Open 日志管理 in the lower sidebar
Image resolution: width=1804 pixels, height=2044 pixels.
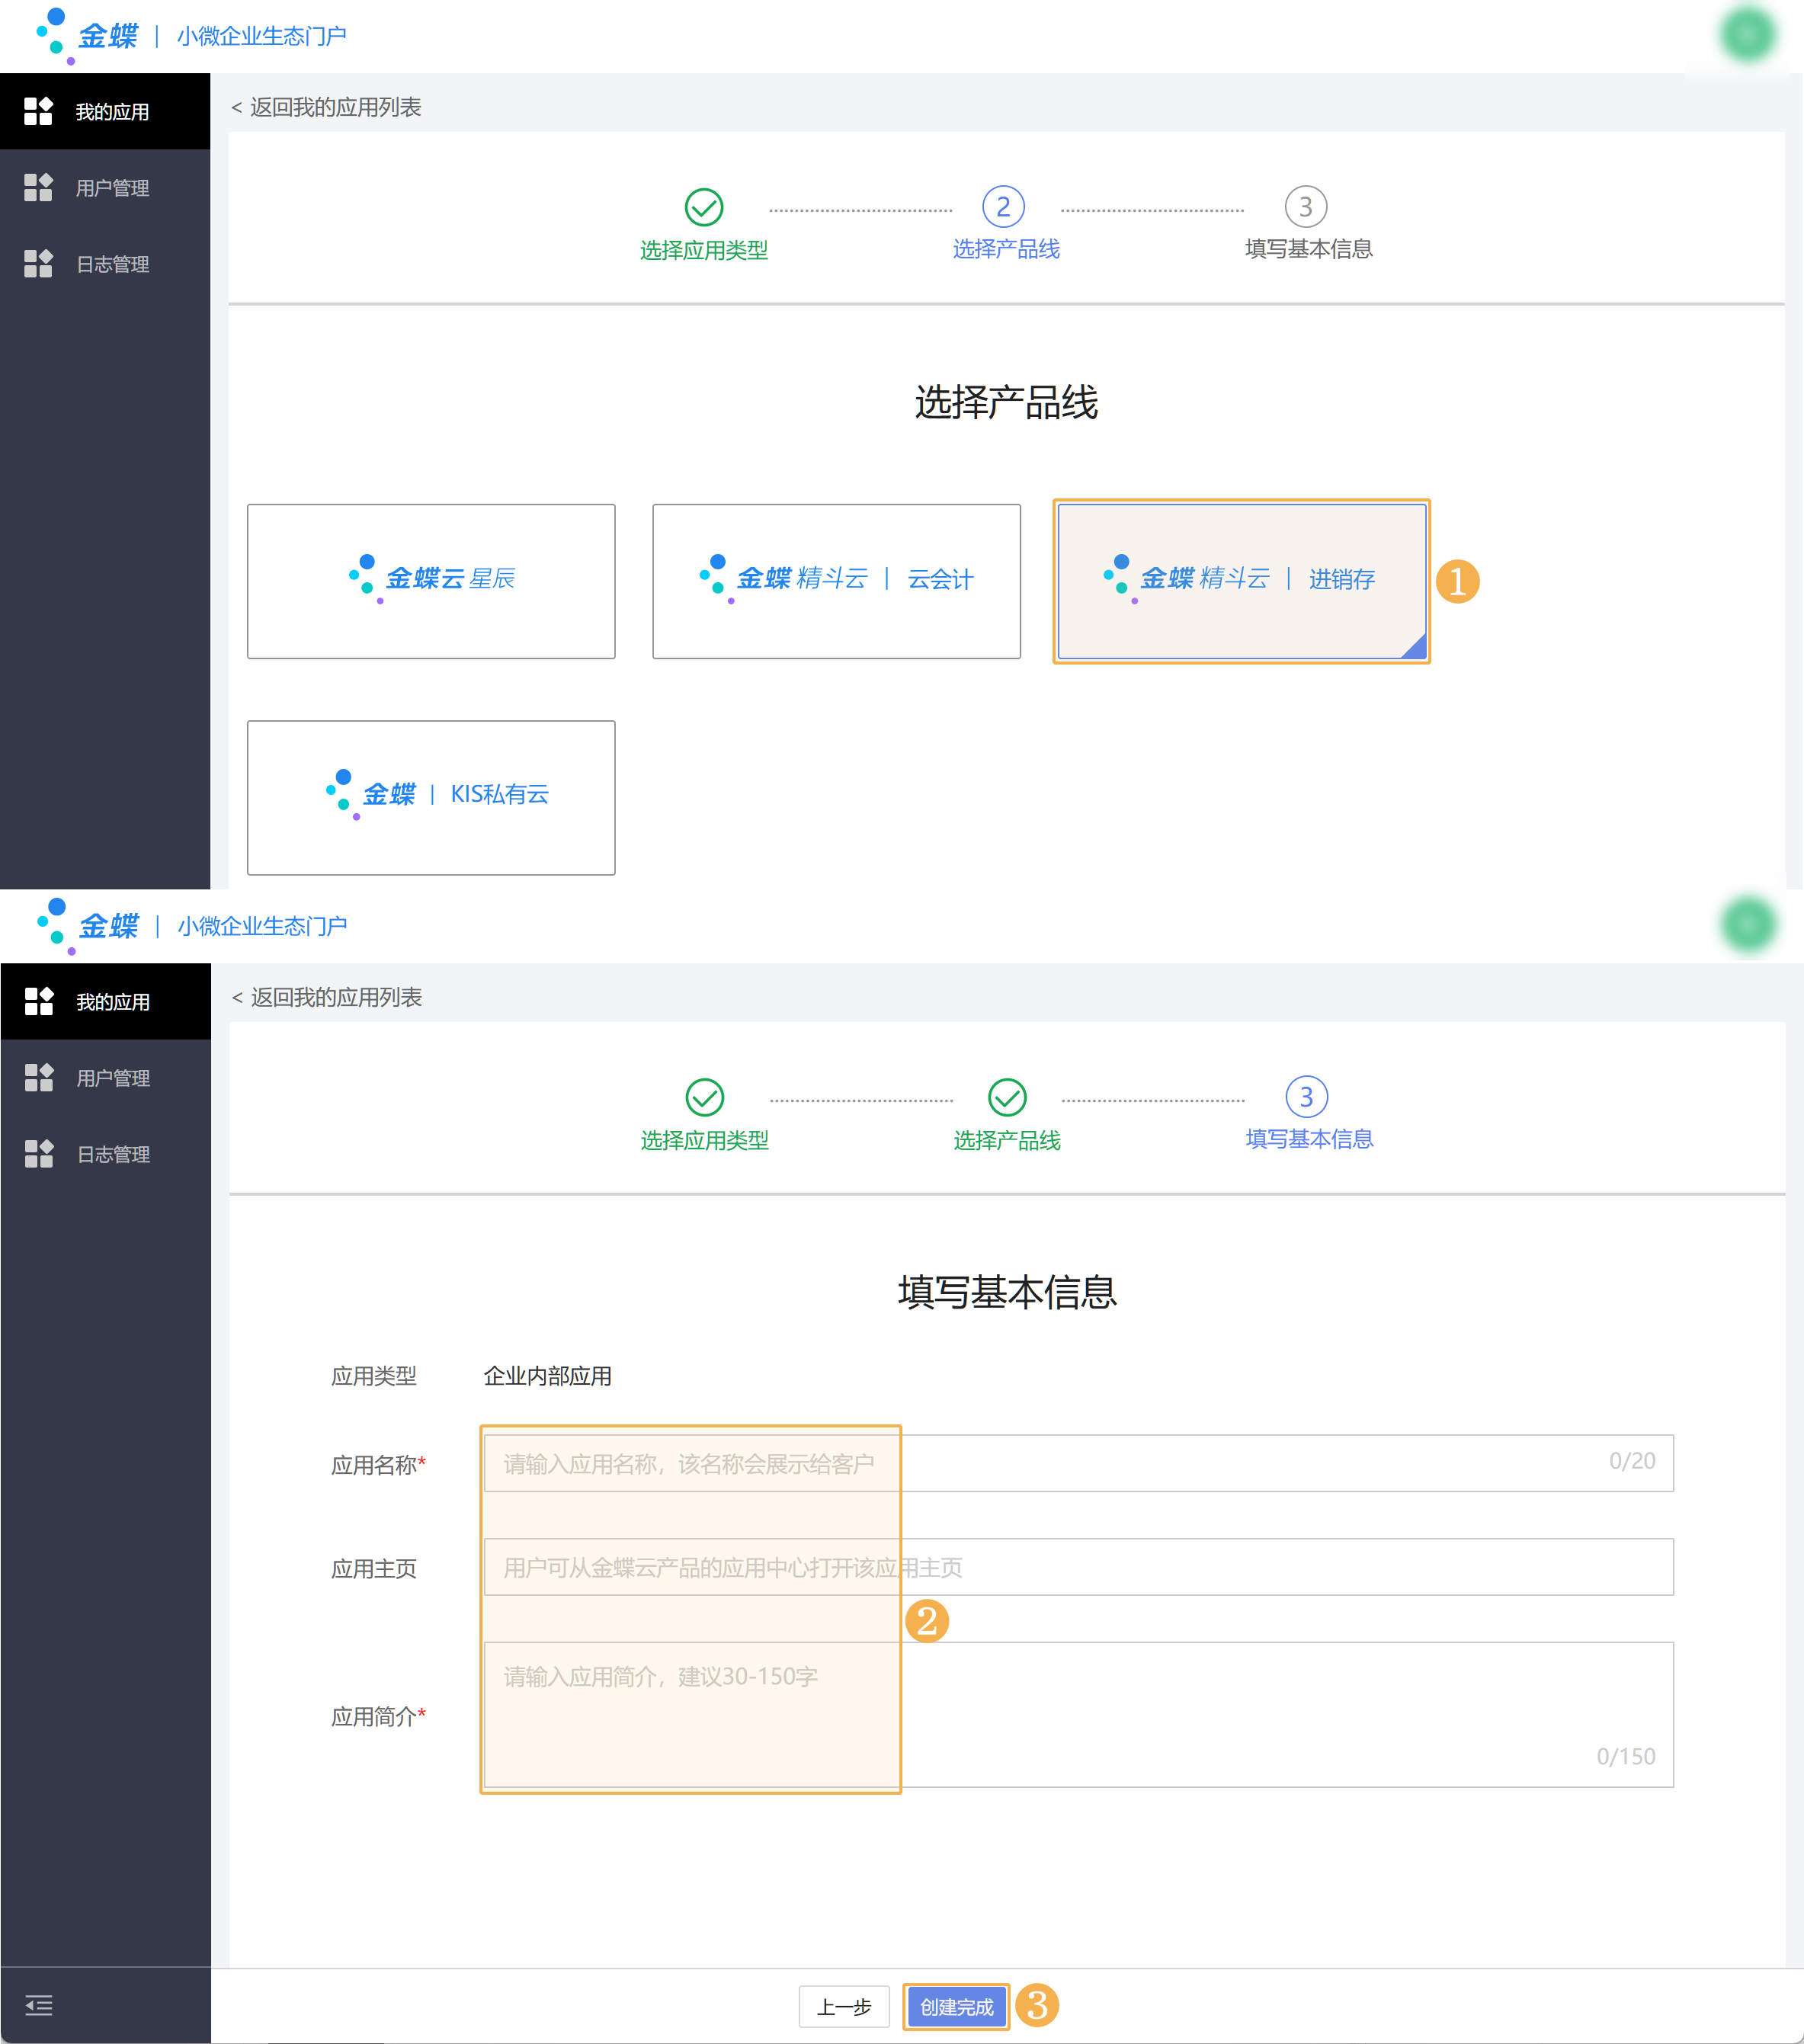pos(112,1154)
